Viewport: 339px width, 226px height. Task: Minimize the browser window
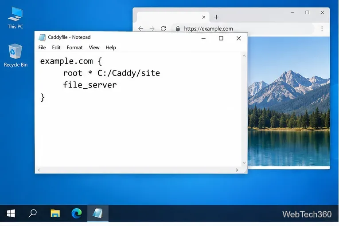coord(292,12)
